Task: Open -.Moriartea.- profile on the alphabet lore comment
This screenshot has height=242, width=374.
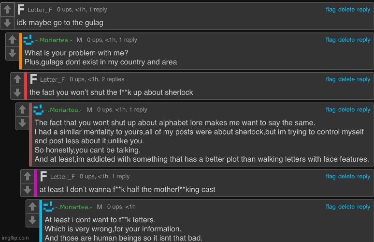Action: (x=64, y=110)
